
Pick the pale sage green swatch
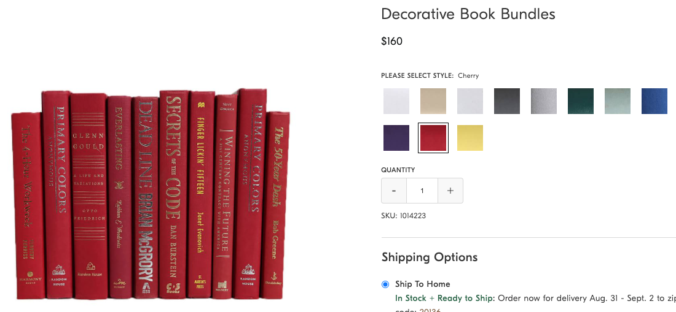tap(618, 101)
